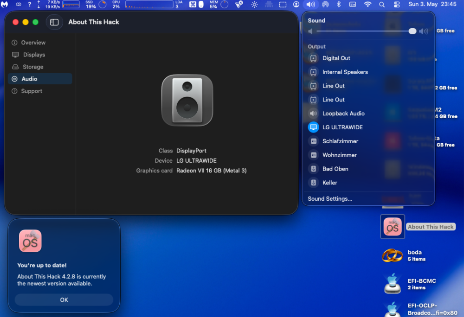Image resolution: width=464 pixels, height=317 pixels.
Task: Click the large speaker icon in Audio pane
Action: [187, 100]
